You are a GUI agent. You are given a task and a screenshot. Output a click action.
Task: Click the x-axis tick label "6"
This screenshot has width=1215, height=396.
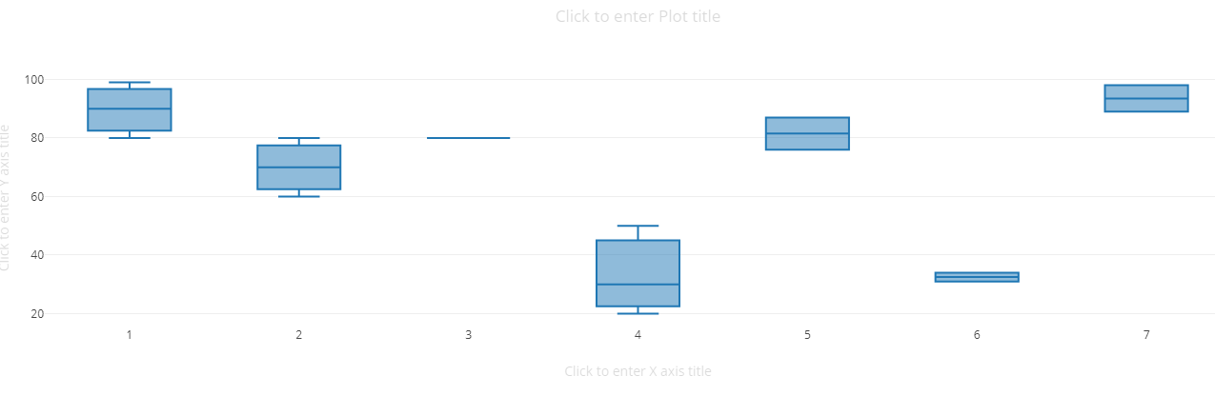tap(977, 335)
